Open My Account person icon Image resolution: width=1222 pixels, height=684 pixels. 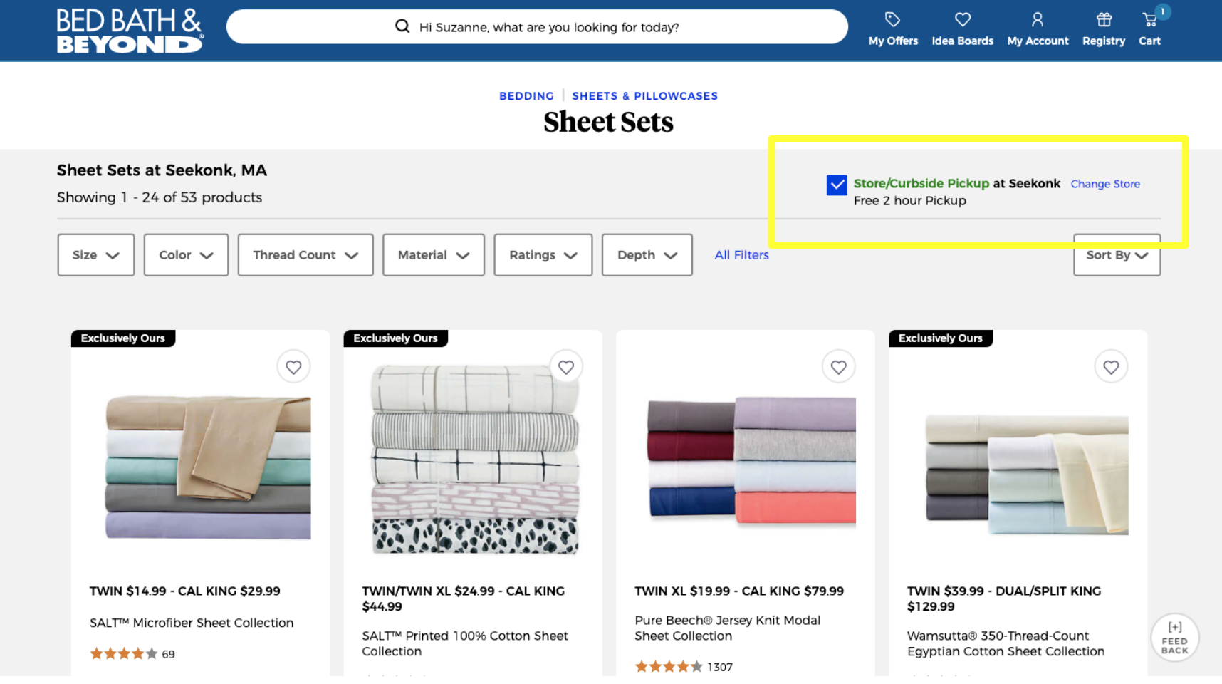[x=1037, y=19]
